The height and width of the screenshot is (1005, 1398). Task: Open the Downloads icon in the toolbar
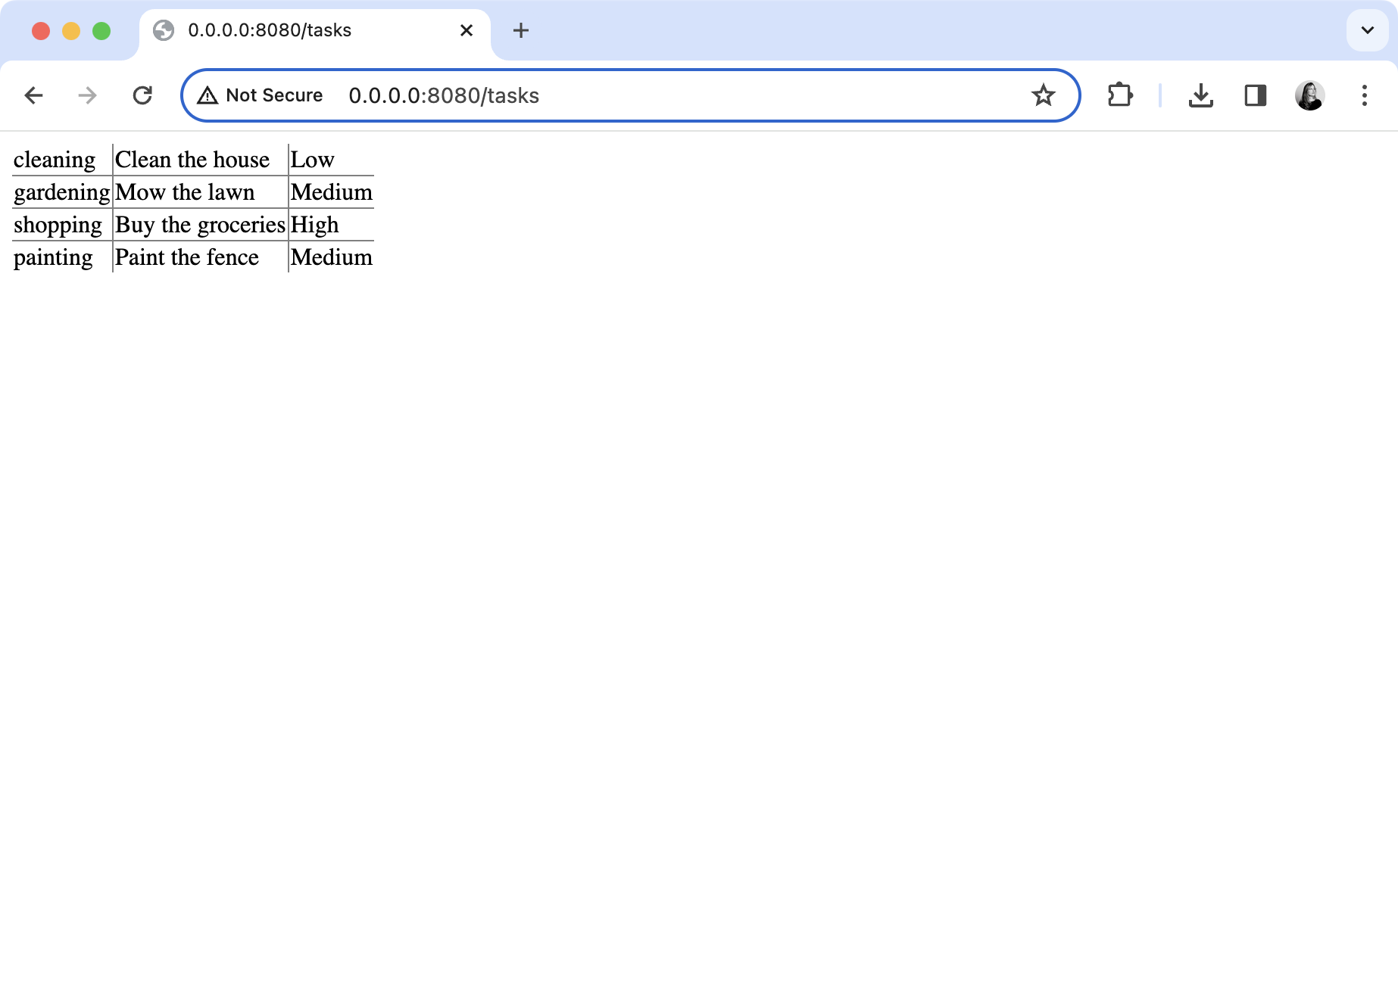click(1201, 95)
